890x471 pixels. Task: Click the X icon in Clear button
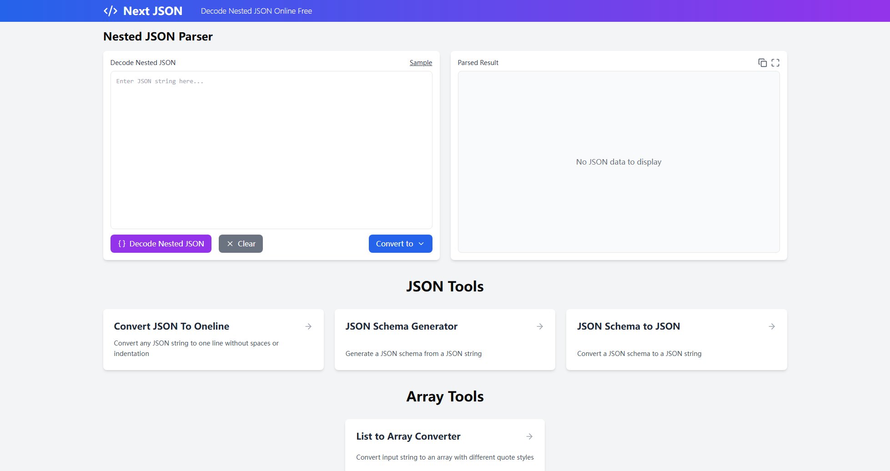coord(230,244)
